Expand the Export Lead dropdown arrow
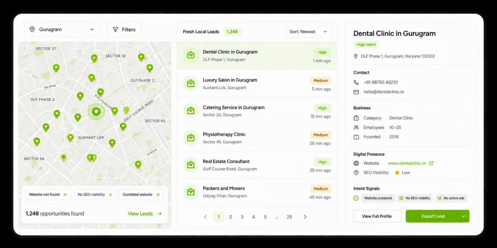 (463, 216)
